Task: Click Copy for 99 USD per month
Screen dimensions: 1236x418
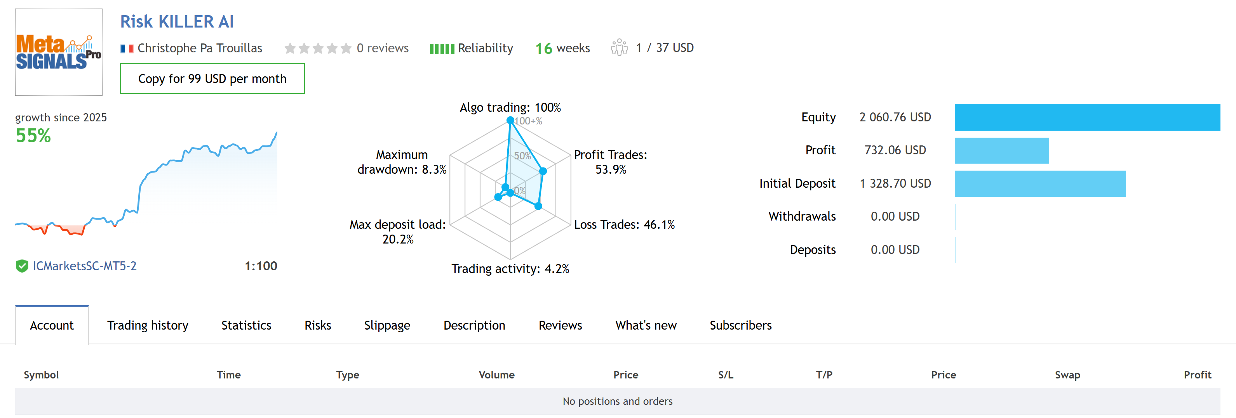Action: pyautogui.click(x=212, y=79)
